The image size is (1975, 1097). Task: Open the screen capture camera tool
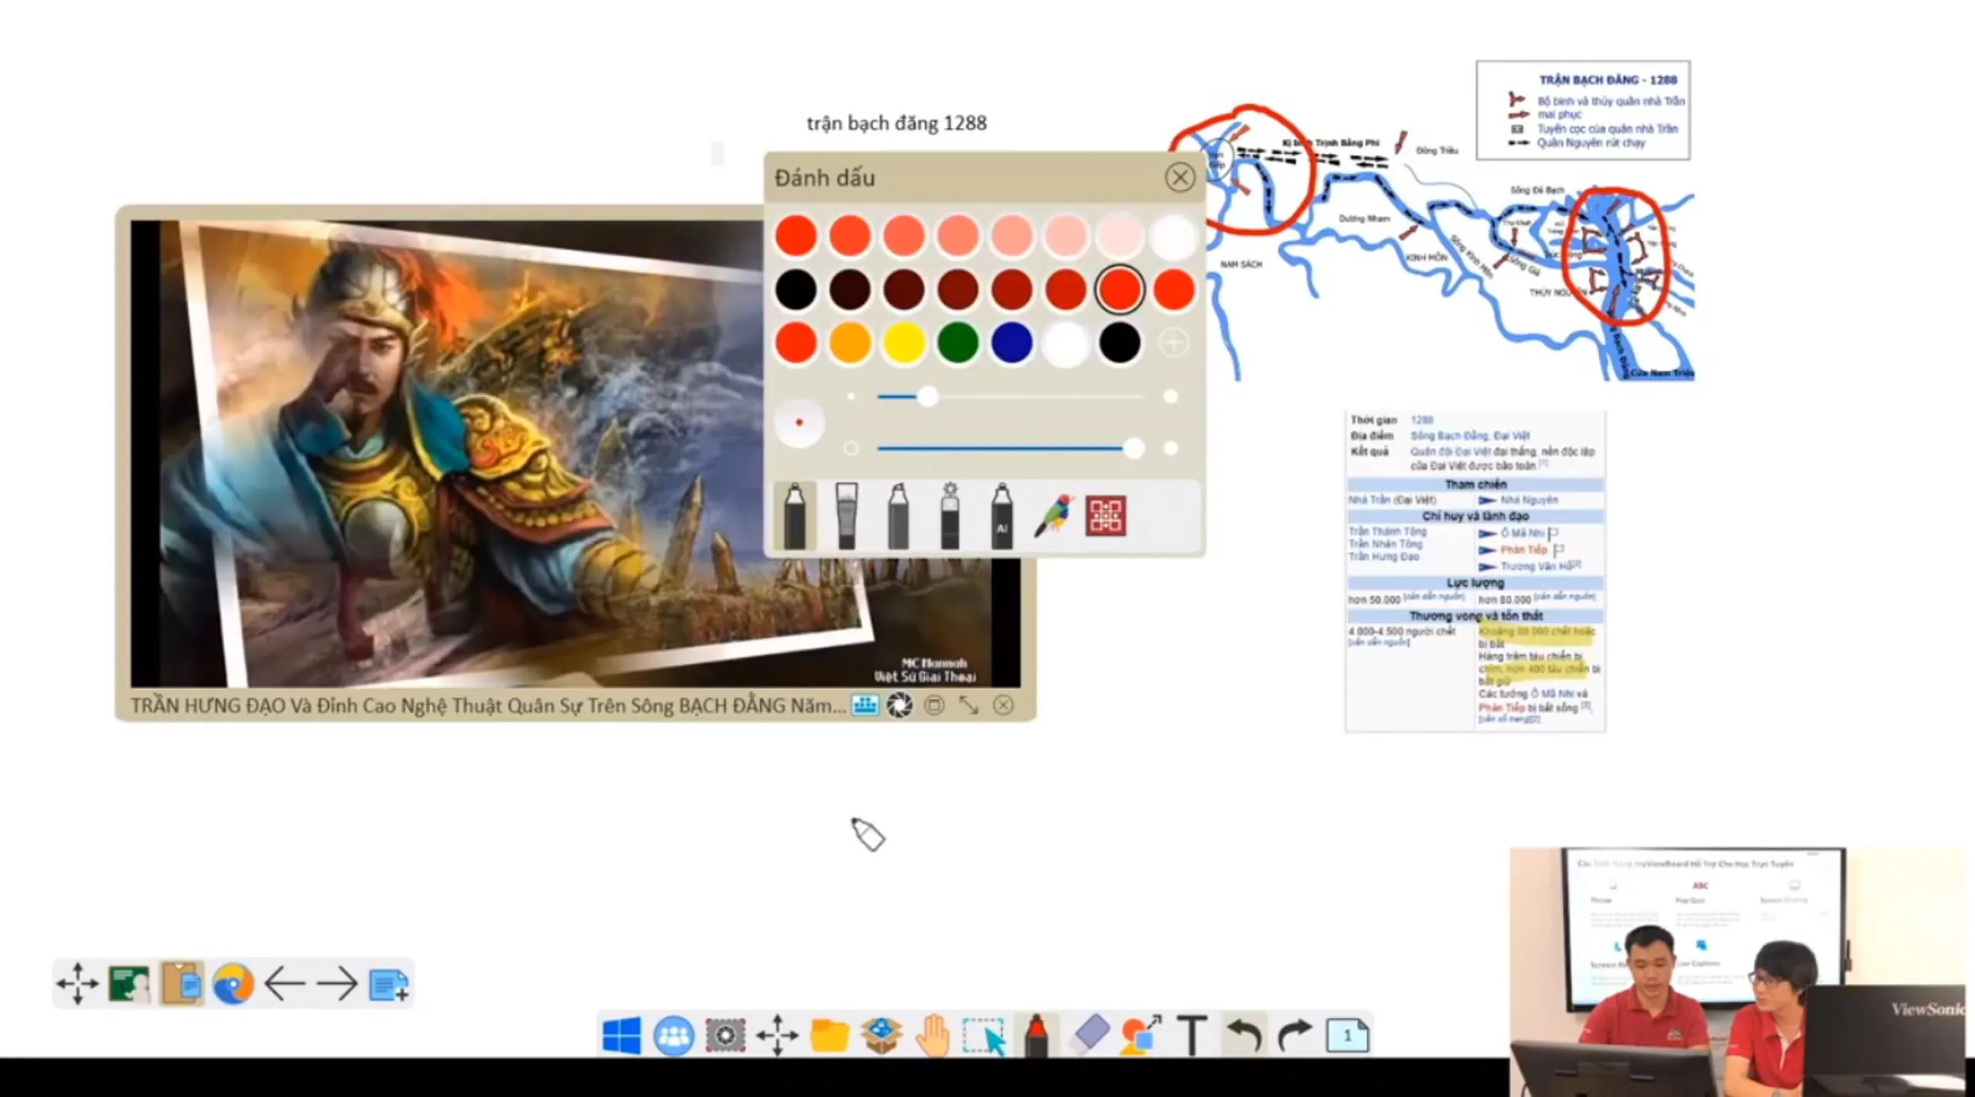pos(725,1035)
